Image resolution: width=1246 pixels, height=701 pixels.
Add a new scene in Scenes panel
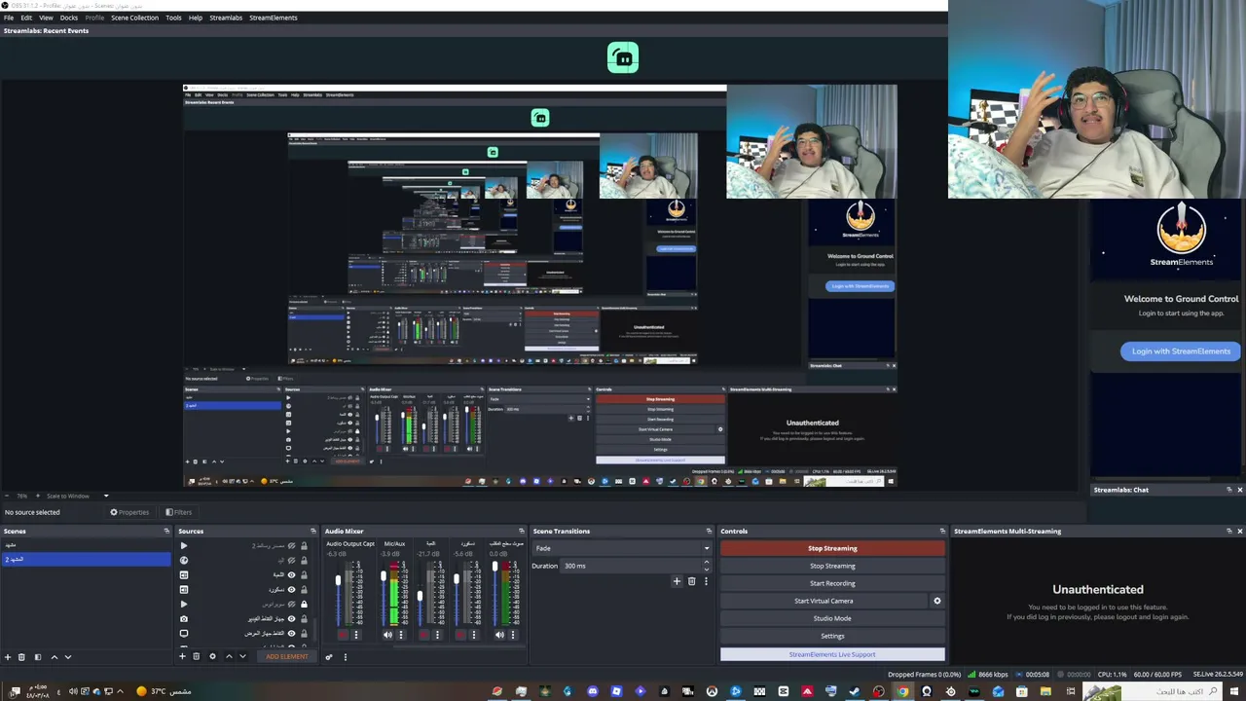[8, 657]
